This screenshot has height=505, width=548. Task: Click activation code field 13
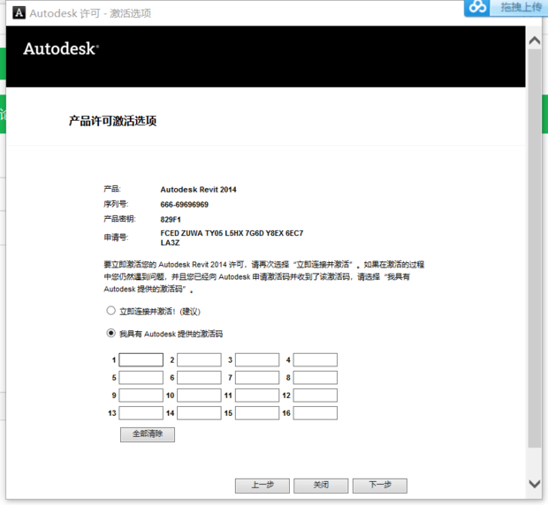point(141,413)
